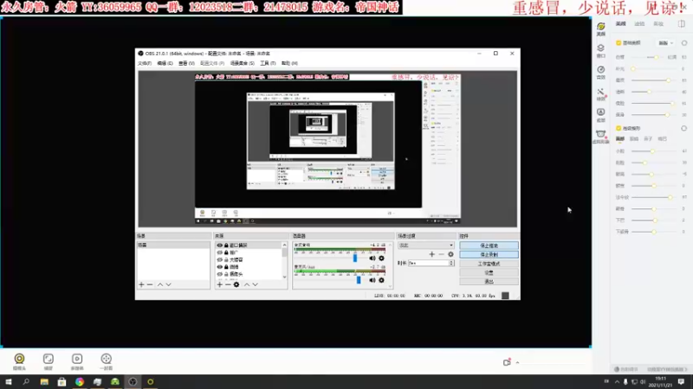Mute 麦克风/Aux speaker icon in OBS mixer
Screen dimensions: 693x389
click(x=372, y=280)
